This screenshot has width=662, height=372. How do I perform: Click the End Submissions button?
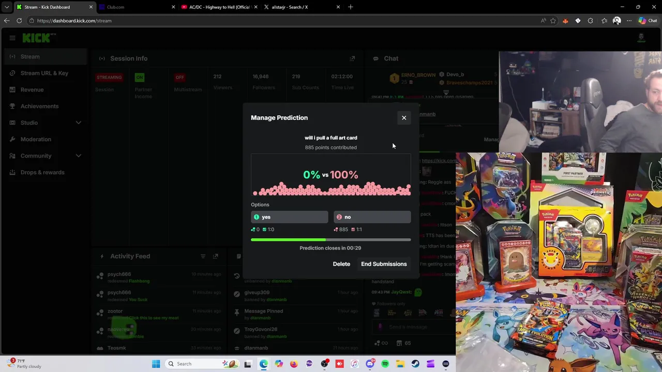pos(384,264)
